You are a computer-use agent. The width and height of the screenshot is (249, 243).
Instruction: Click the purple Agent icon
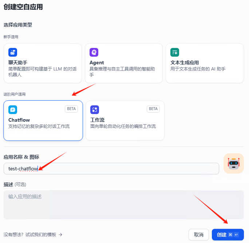pyautogui.click(x=94, y=52)
